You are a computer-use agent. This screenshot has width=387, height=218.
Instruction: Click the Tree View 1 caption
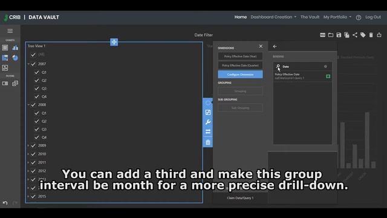point(36,46)
